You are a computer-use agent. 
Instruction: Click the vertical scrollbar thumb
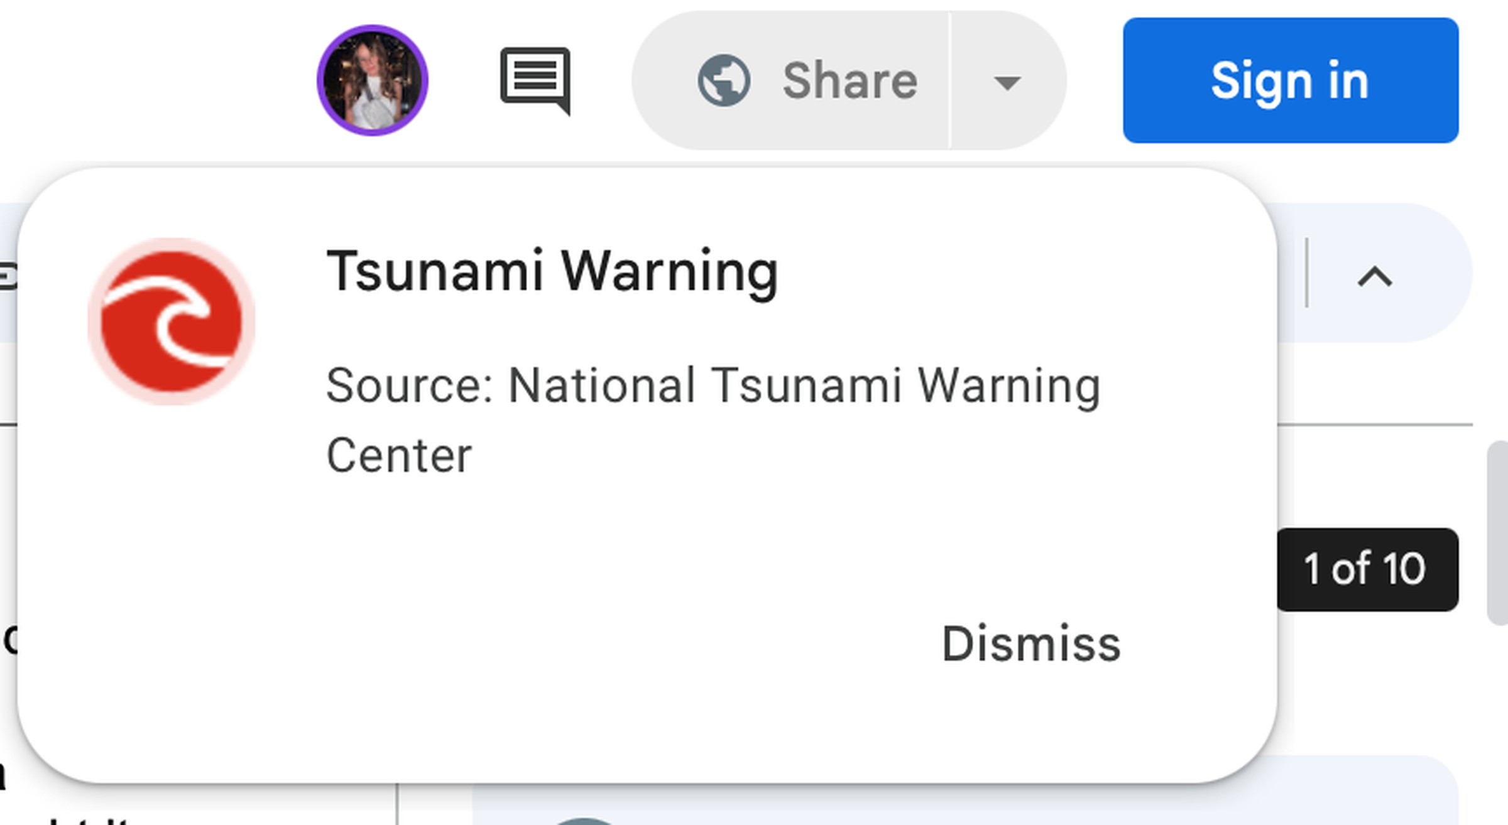(1498, 532)
